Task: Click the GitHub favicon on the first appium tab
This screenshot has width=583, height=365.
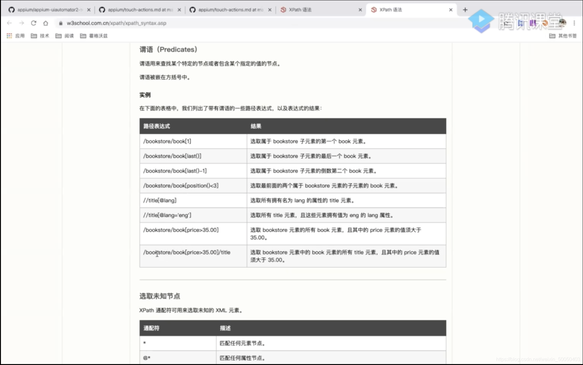Action: click(x=11, y=10)
